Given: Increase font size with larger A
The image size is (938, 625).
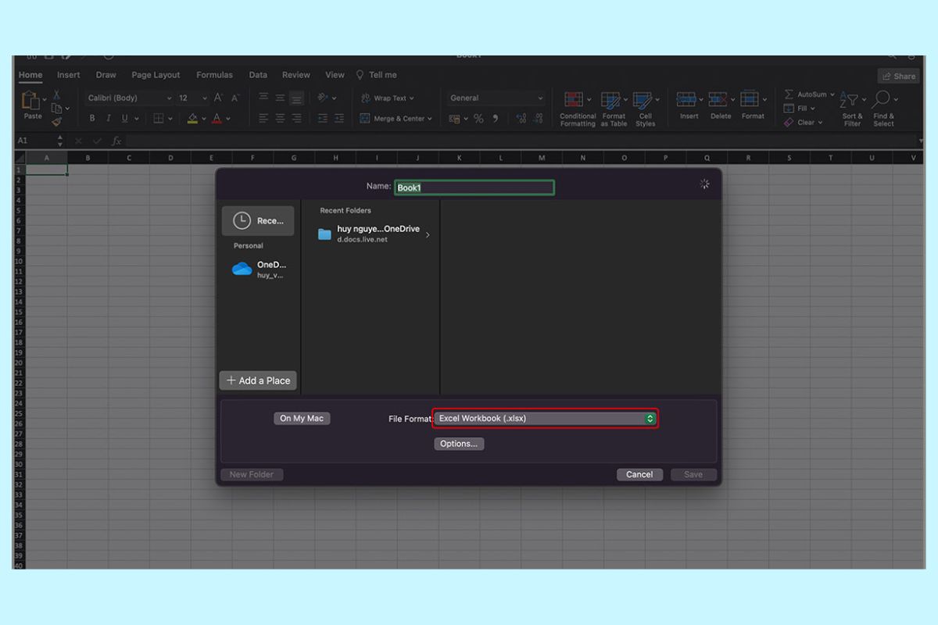Looking at the screenshot, I should point(218,98).
